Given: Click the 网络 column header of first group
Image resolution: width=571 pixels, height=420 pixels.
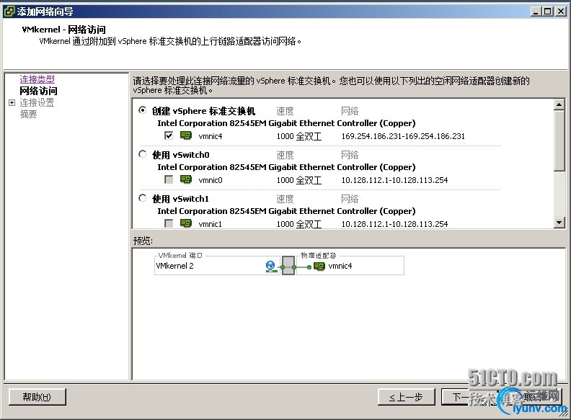Looking at the screenshot, I should pos(350,111).
